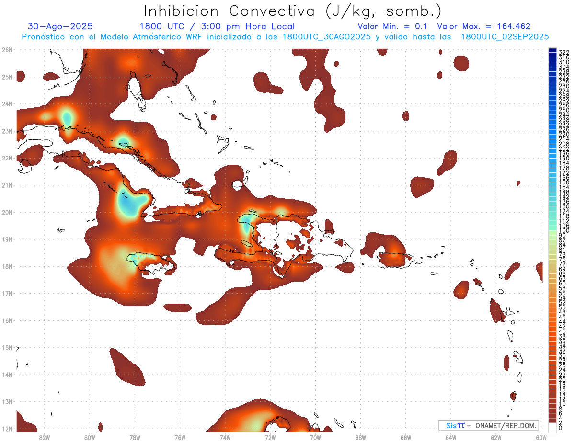575x444 pixels.
Task: Click colorbar value '100'
Action: tap(563, 230)
